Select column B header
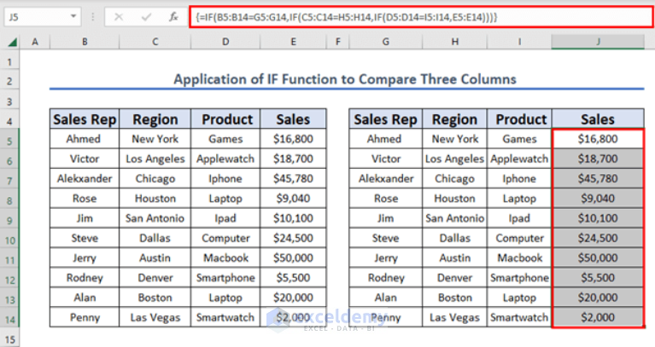Viewport: 655px width, 347px height. [85, 42]
